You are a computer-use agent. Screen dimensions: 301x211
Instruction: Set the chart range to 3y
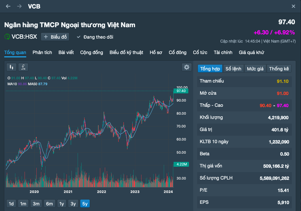click(73, 204)
